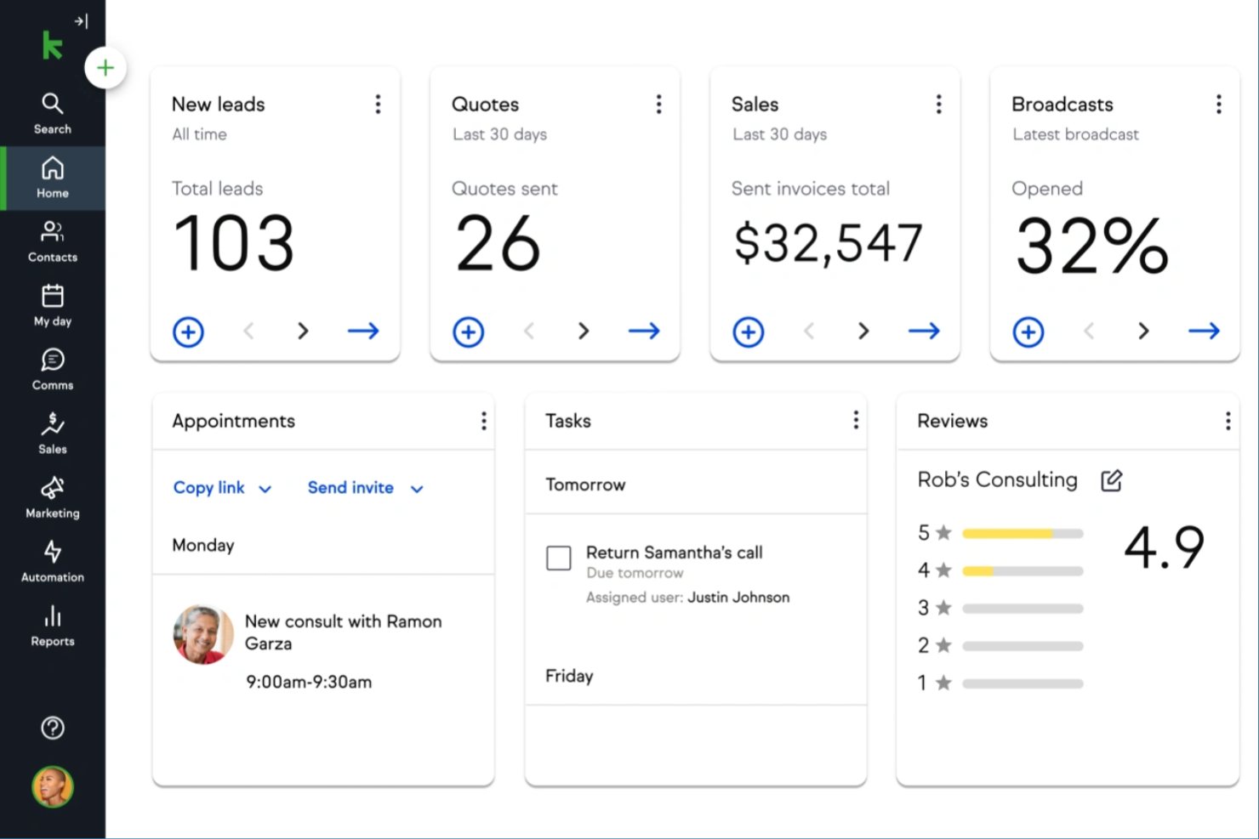Open the Sales sidebar item
Viewport: 1259px width, 839px height.
[53, 434]
